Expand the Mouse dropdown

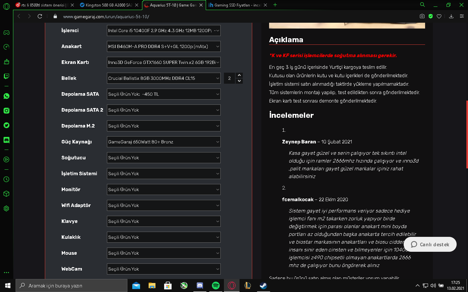164,253
